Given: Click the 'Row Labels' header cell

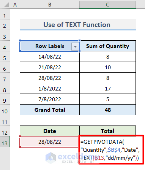Looking at the screenshot, I should (x=50, y=46).
